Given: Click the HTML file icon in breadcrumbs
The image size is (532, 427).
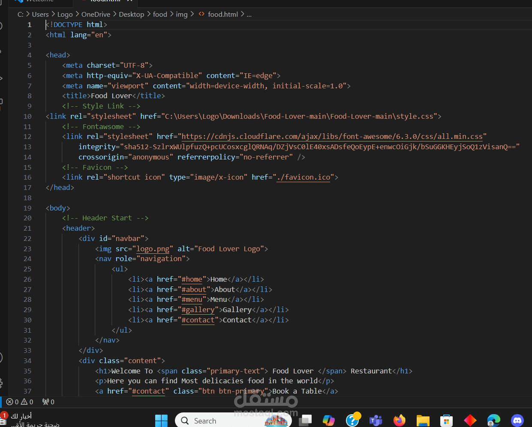Looking at the screenshot, I should coord(201,14).
